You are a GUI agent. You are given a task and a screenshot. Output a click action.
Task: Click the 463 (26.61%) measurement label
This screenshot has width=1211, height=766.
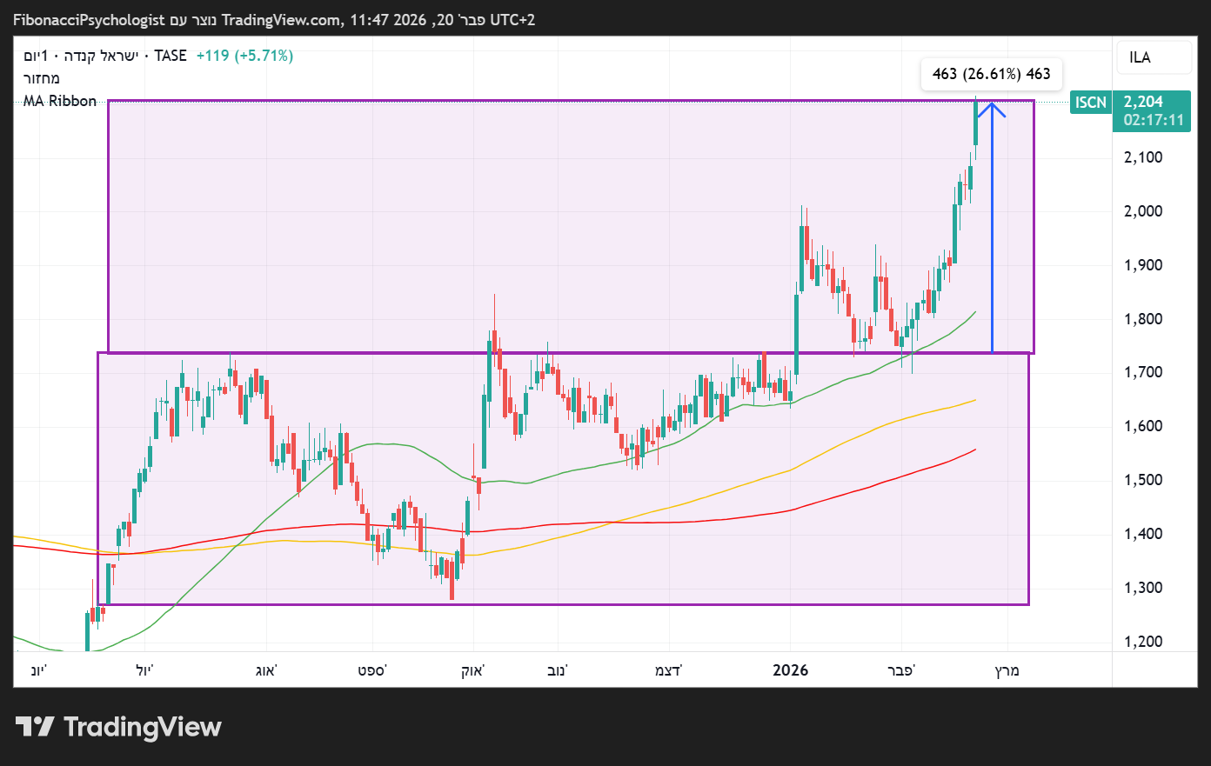point(992,74)
